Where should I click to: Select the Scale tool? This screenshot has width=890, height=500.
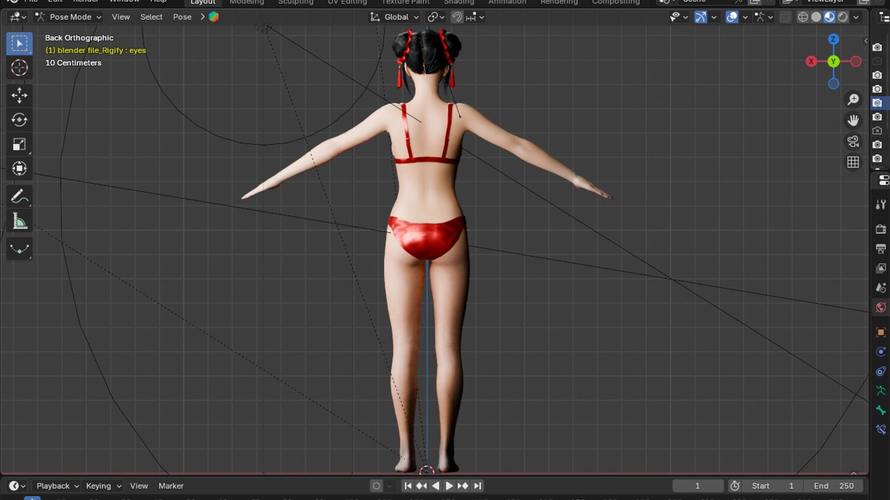click(19, 144)
